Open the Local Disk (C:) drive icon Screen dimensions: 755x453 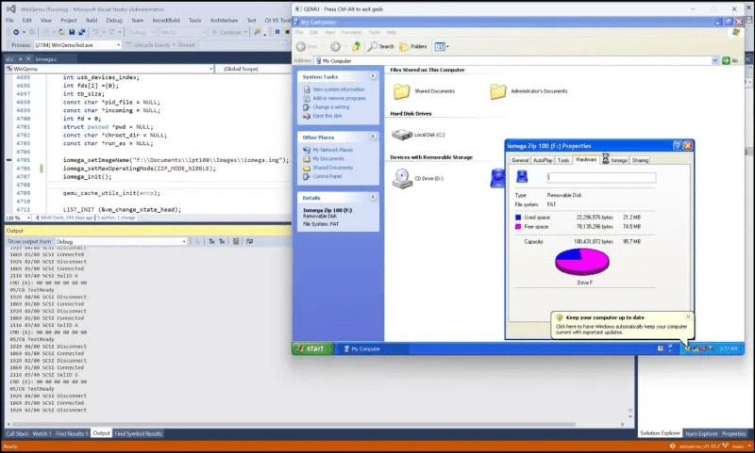click(403, 135)
